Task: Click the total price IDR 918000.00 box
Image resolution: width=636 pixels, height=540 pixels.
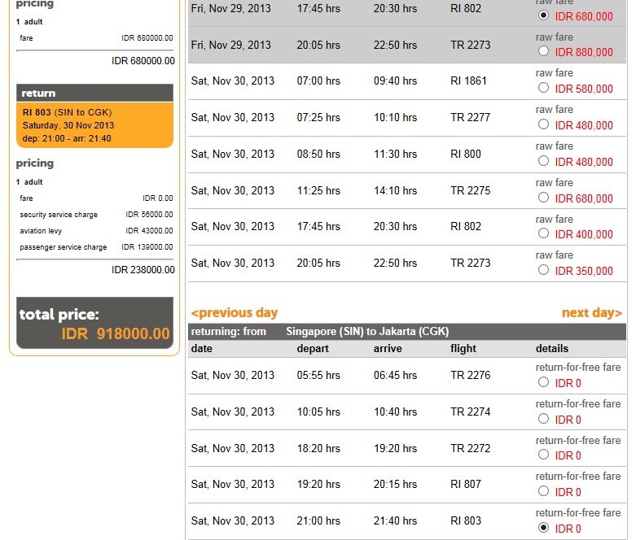Action: pyautogui.click(x=94, y=324)
